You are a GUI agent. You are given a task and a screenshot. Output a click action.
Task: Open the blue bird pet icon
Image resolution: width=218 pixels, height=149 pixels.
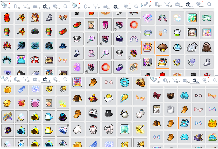pyautogui.click(x=21, y=60)
